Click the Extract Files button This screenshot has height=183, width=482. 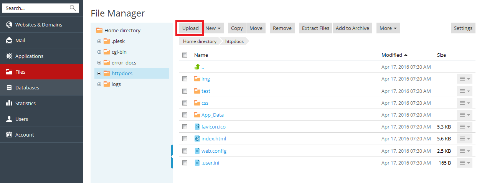(x=315, y=28)
